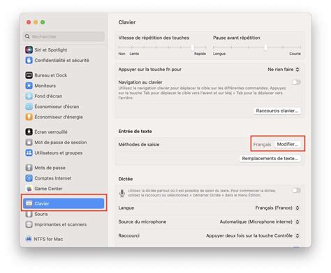Click the Méthodes de saisie label

(x=139, y=144)
